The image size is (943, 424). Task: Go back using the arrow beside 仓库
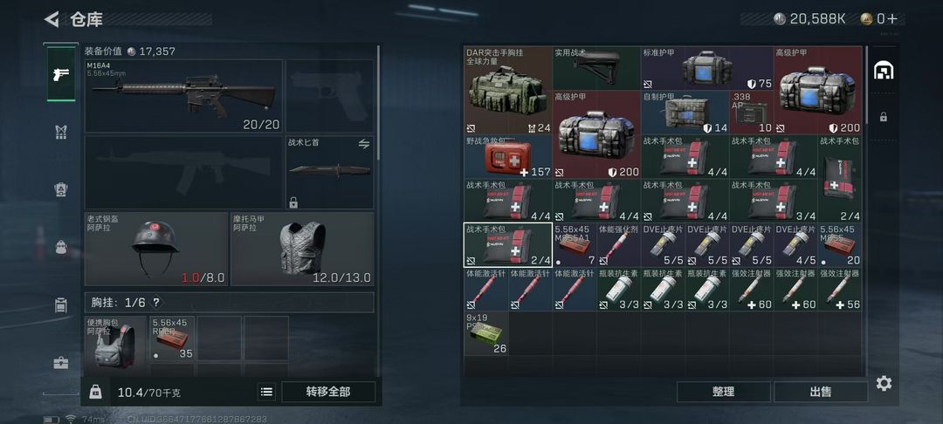[52, 19]
